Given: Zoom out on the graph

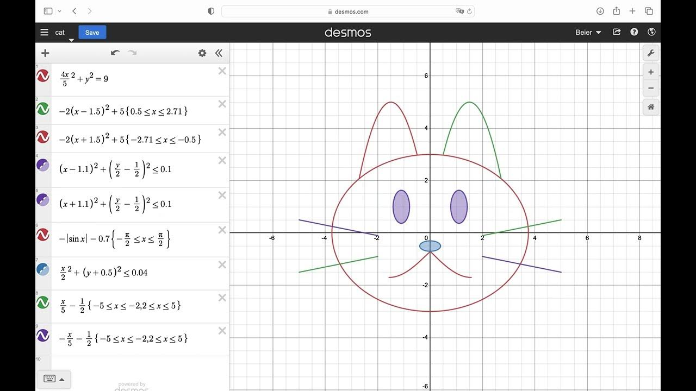Looking at the screenshot, I should (651, 88).
